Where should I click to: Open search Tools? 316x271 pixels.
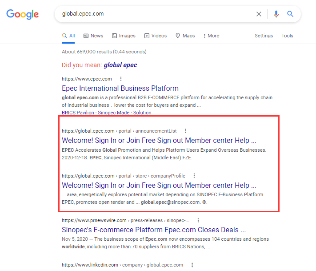click(287, 36)
